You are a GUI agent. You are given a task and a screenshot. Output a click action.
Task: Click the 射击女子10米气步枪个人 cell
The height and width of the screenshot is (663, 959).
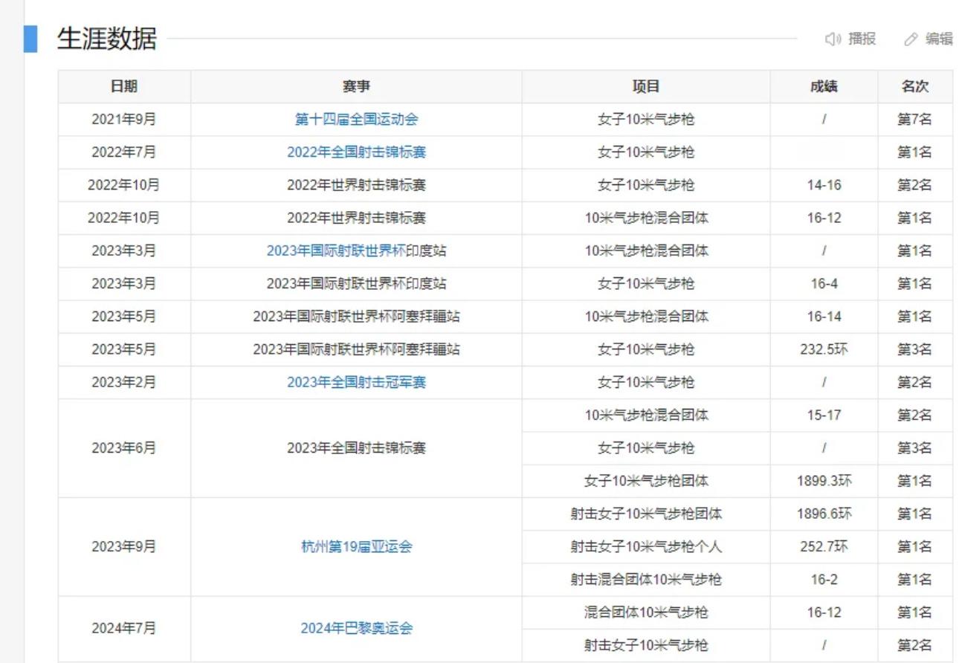coord(646,546)
